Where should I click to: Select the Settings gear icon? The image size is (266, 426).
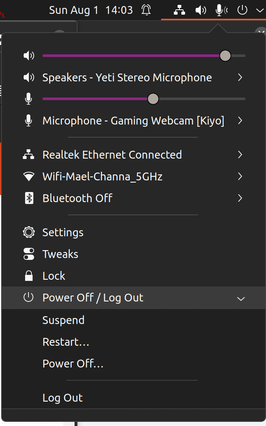(29, 232)
